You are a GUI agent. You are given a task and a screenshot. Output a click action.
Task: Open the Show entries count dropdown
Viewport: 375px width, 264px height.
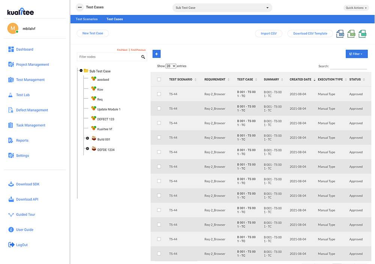[171, 66]
